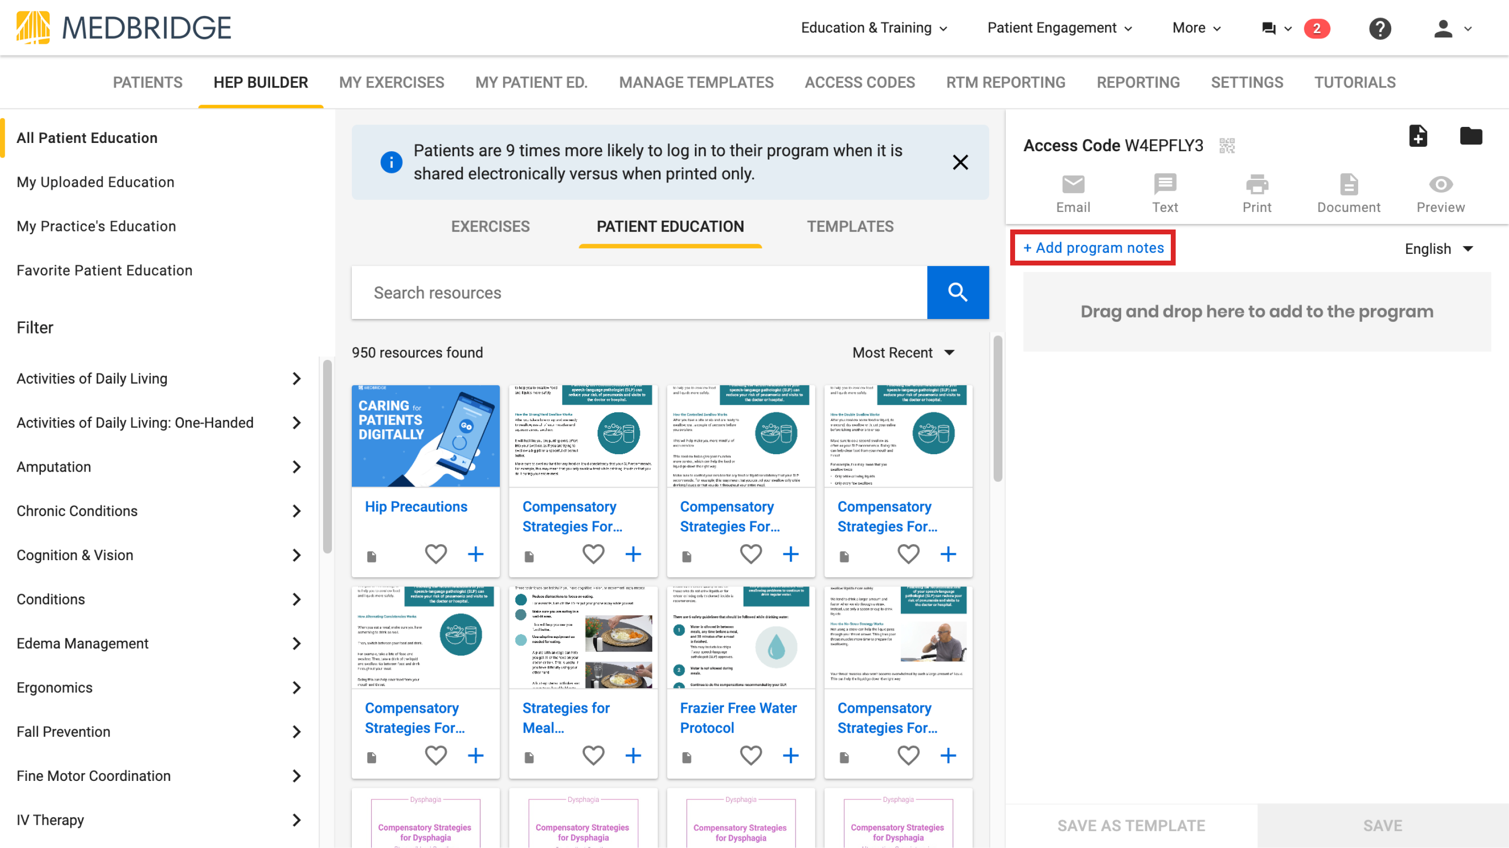Click document icon on Frazier Free Water card

687,757
